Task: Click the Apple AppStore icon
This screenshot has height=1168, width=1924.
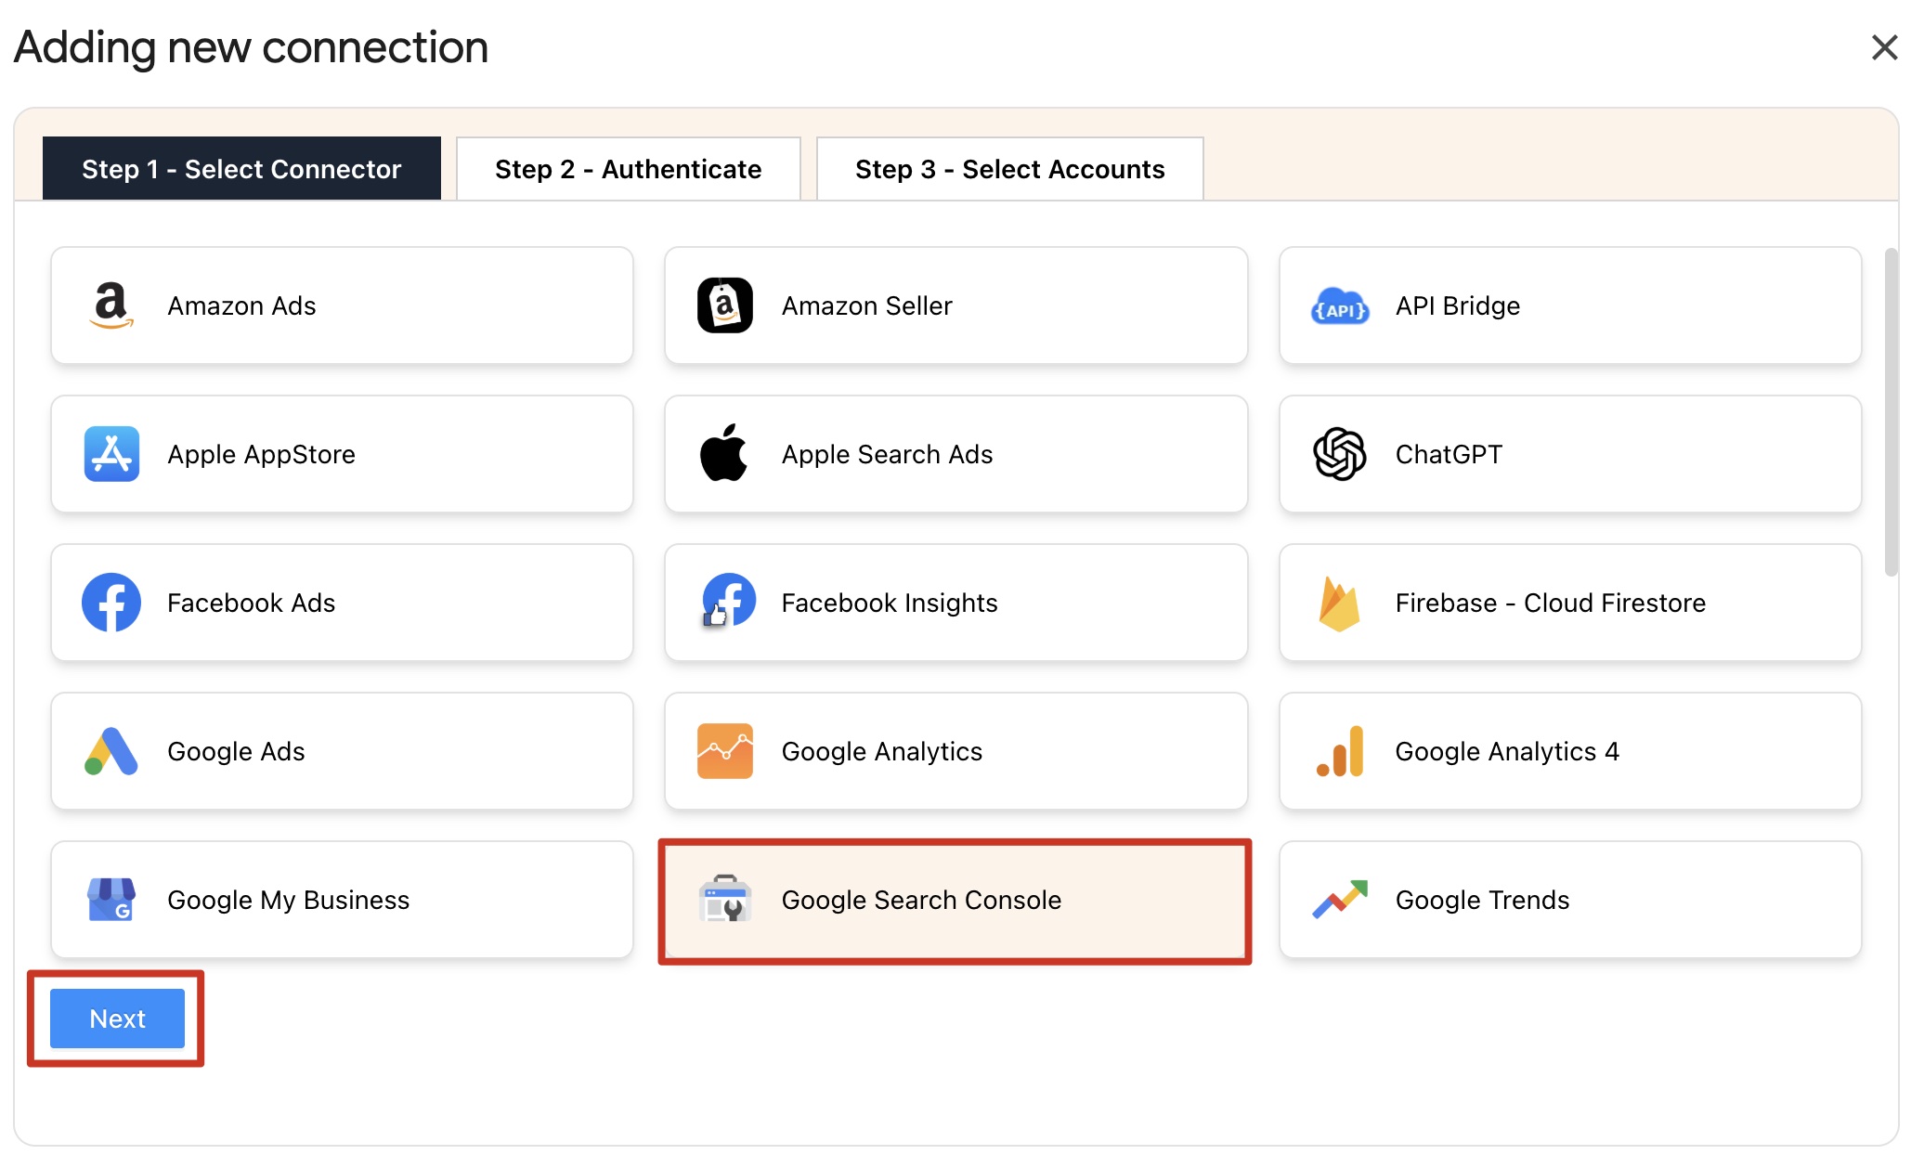Action: (111, 454)
